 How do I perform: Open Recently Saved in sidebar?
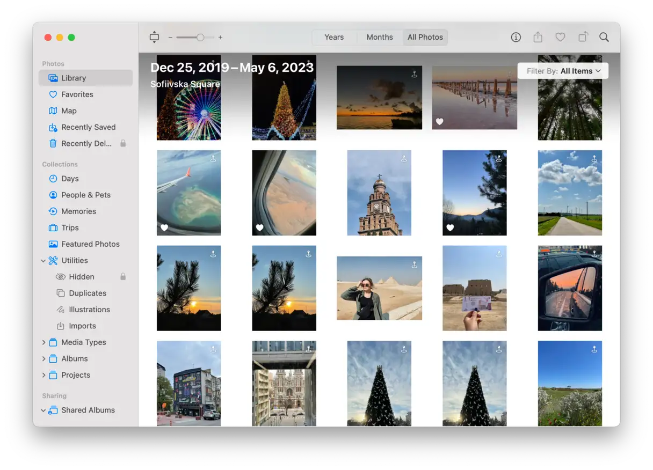point(88,127)
